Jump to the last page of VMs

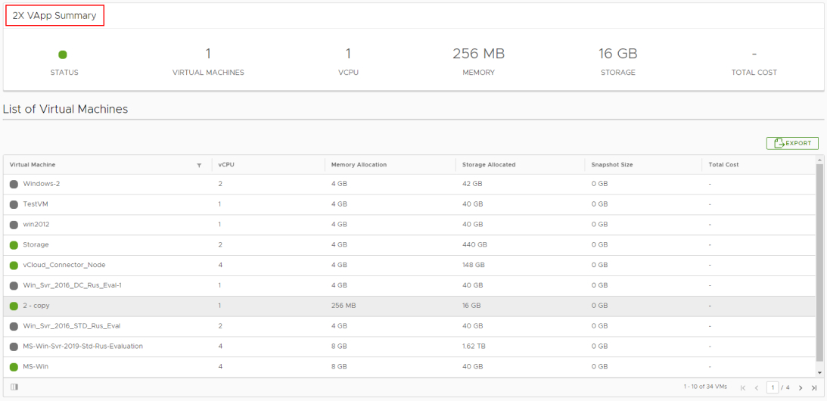(814, 388)
